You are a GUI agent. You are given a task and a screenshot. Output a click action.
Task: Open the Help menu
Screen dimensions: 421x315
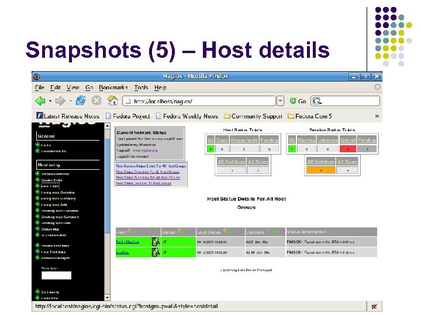[x=160, y=87]
